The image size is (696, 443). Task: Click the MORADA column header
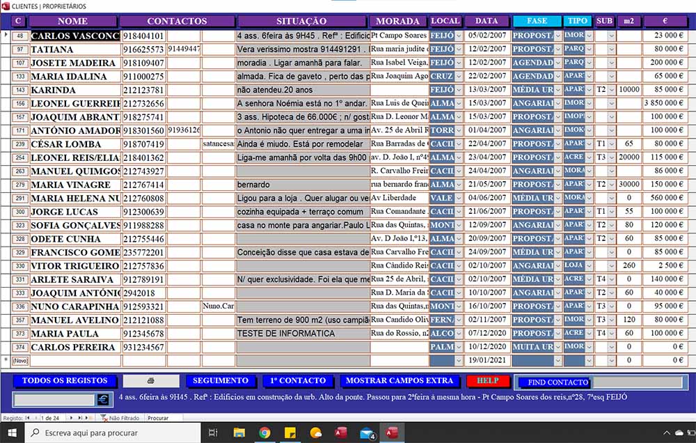(397, 21)
